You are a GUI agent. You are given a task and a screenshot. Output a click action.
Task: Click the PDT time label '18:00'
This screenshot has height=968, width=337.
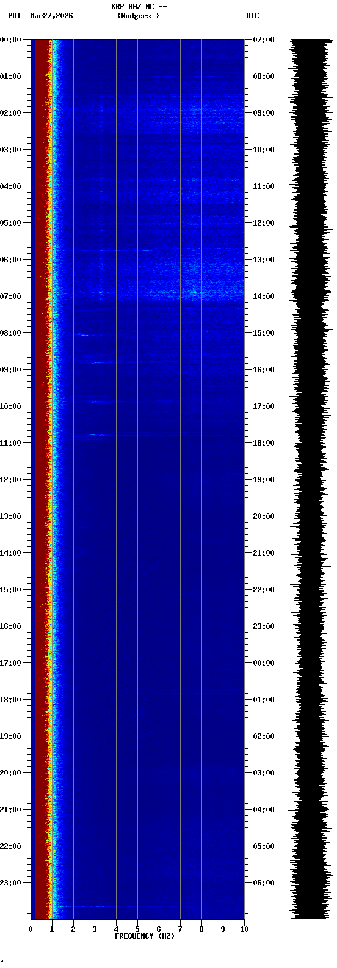pyautogui.click(x=10, y=700)
